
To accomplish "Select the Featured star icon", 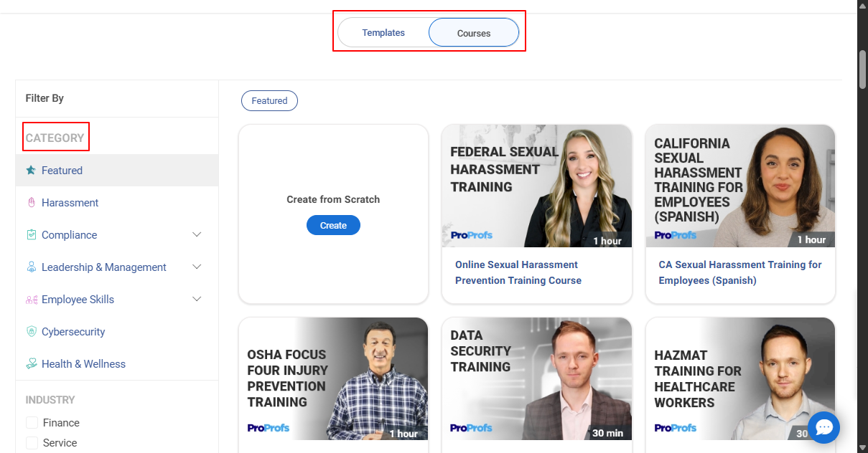I will [32, 170].
